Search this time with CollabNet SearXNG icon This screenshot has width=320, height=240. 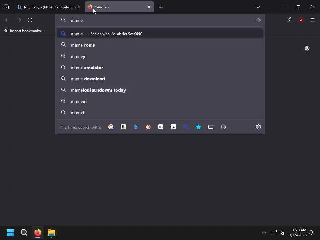point(186,127)
